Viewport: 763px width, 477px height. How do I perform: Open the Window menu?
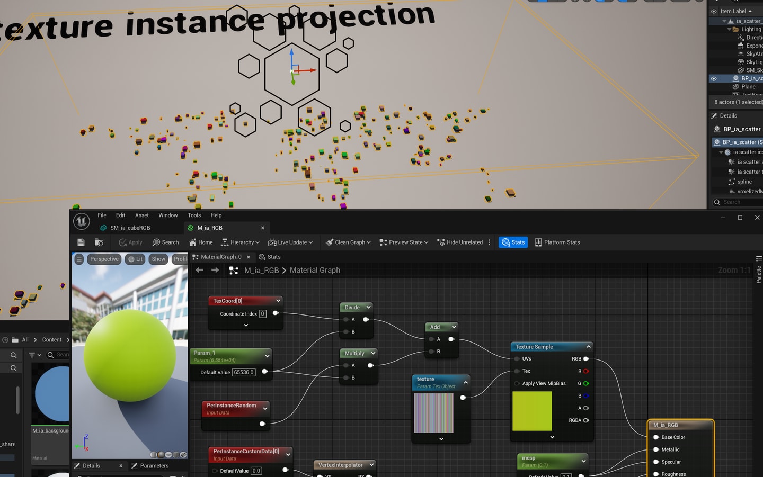(x=168, y=215)
